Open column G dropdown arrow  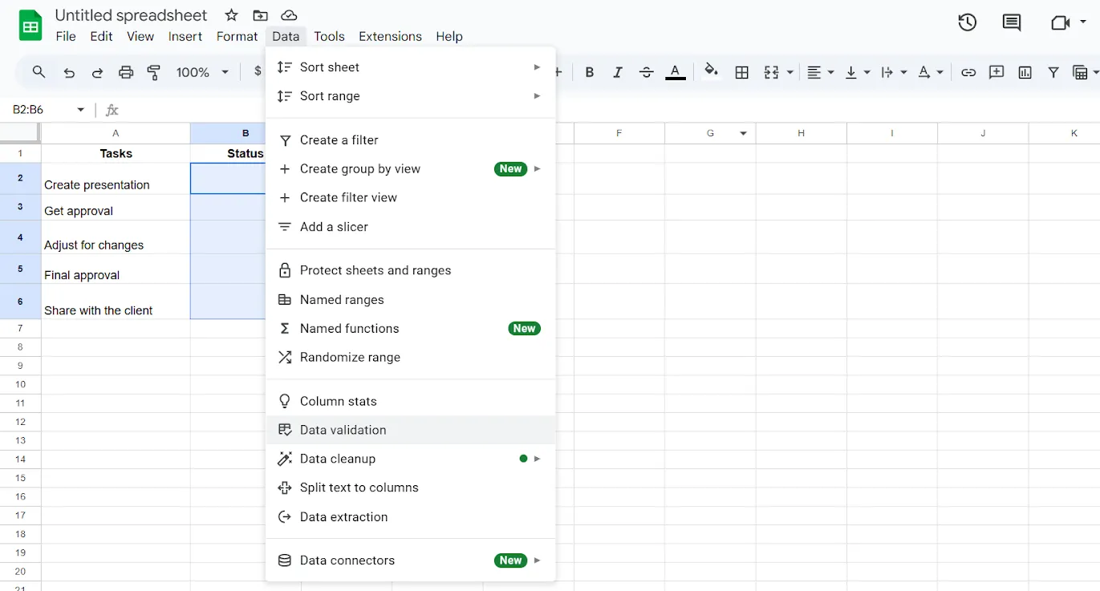point(744,133)
